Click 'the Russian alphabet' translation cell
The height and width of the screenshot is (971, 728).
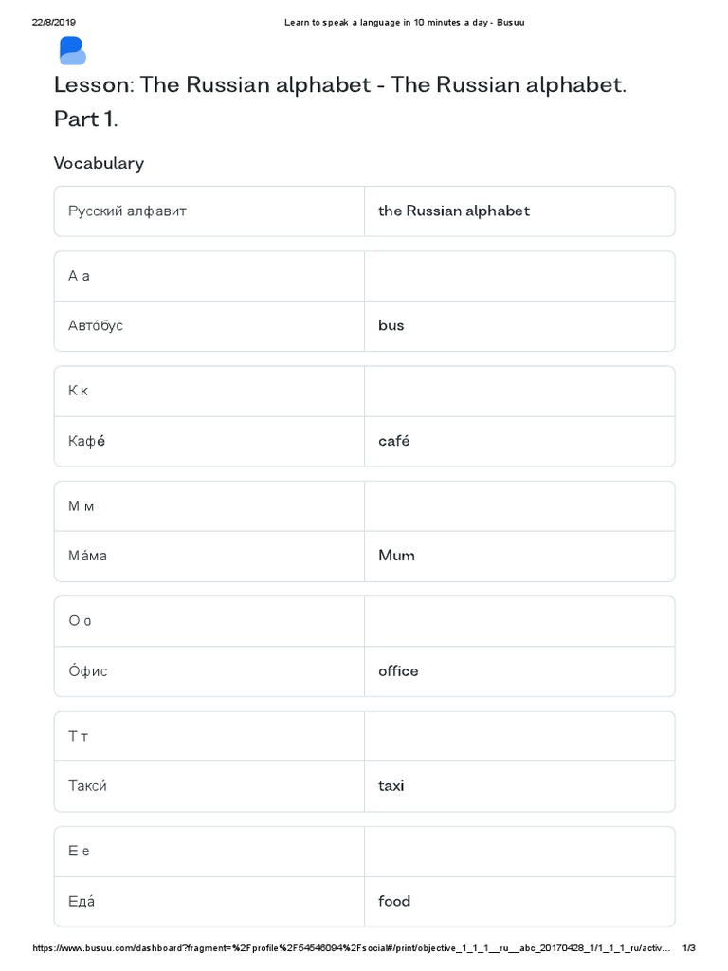click(454, 211)
